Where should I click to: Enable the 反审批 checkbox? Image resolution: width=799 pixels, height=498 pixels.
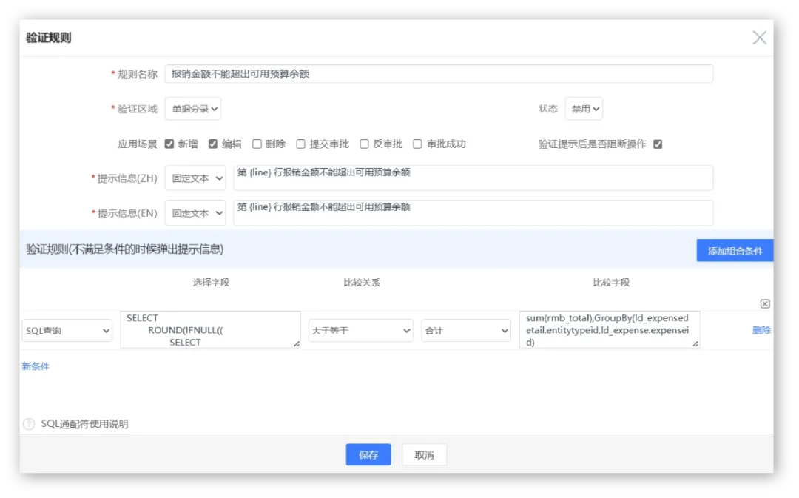point(364,144)
